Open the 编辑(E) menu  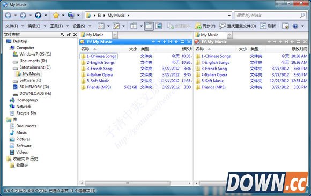[34, 26]
